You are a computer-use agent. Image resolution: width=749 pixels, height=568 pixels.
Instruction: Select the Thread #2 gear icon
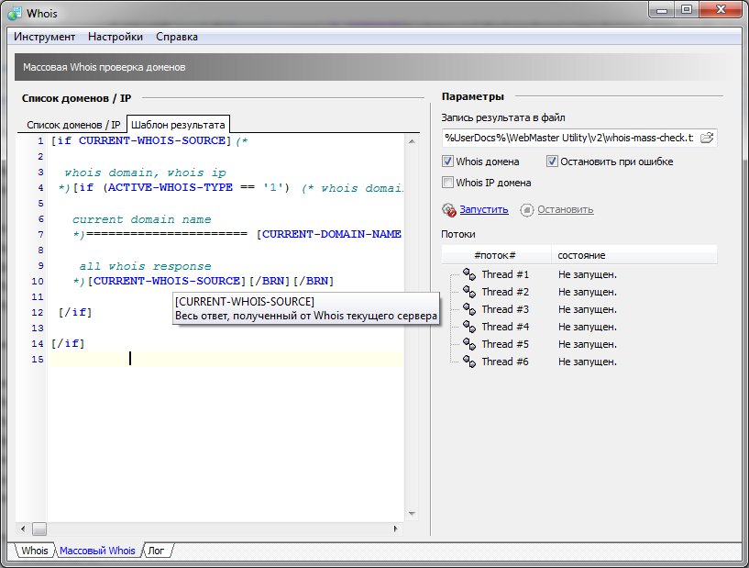tap(468, 292)
